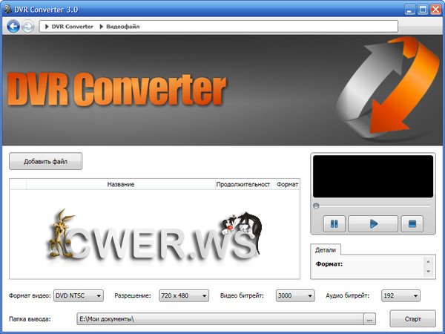
Task: Open the Формат видео dropdown
Action: pos(79,295)
